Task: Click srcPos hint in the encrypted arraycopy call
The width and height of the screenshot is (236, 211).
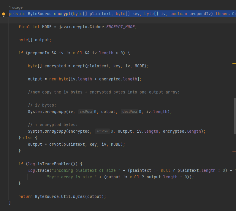Action: 102,131
